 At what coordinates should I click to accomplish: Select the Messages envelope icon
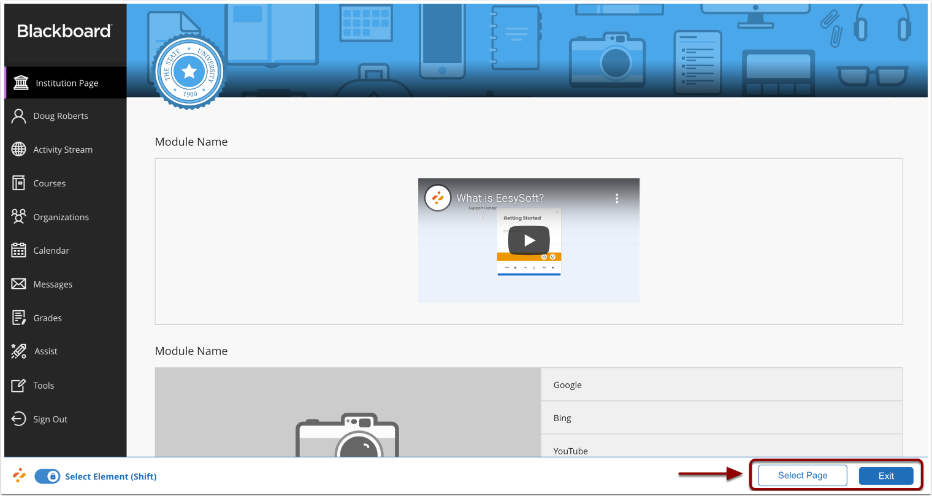[19, 284]
